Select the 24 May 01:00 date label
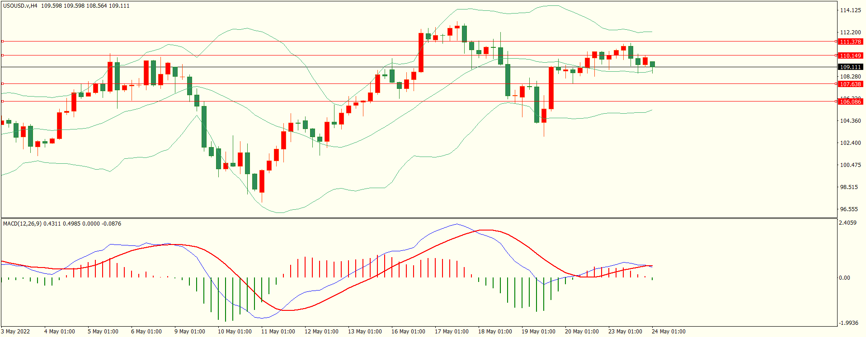866x337 pixels. [668, 332]
